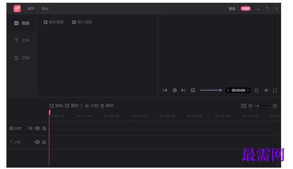The width and height of the screenshot is (293, 169).
Task: Take a snapshot with the screenshot icon
Action: 256,90
